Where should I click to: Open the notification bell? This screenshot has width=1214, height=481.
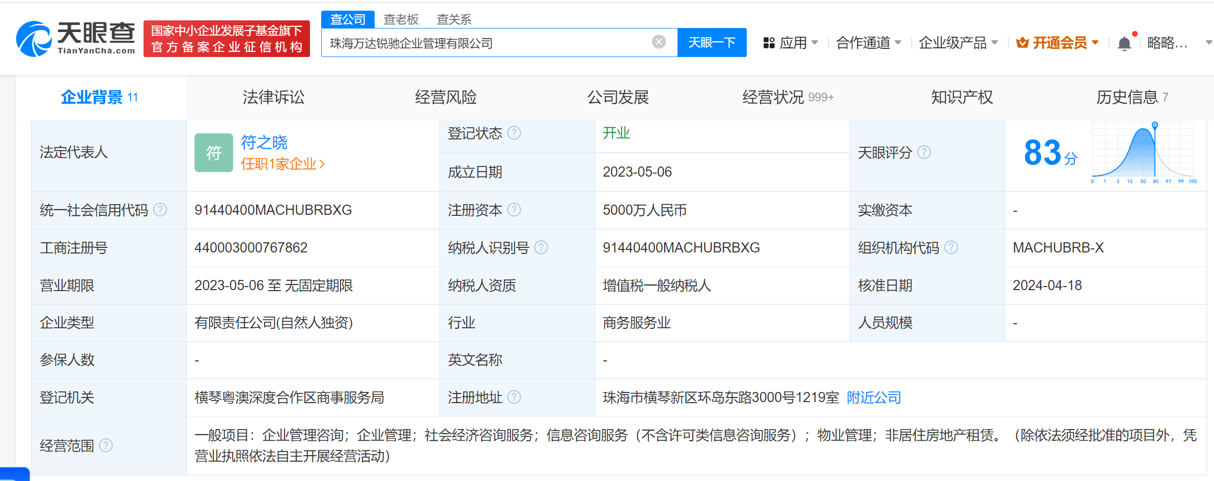[1124, 43]
